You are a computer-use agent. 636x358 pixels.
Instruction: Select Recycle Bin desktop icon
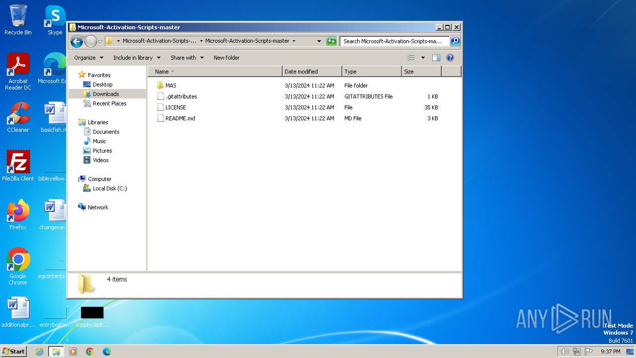pos(18,20)
